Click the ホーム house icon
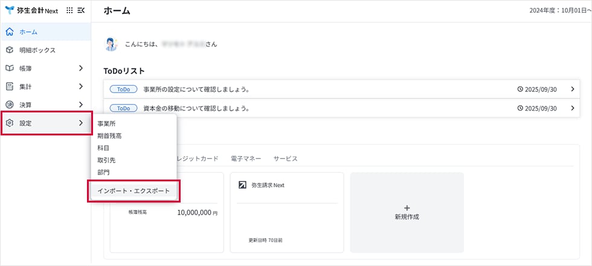Image resolution: width=592 pixels, height=266 pixels. (9, 31)
